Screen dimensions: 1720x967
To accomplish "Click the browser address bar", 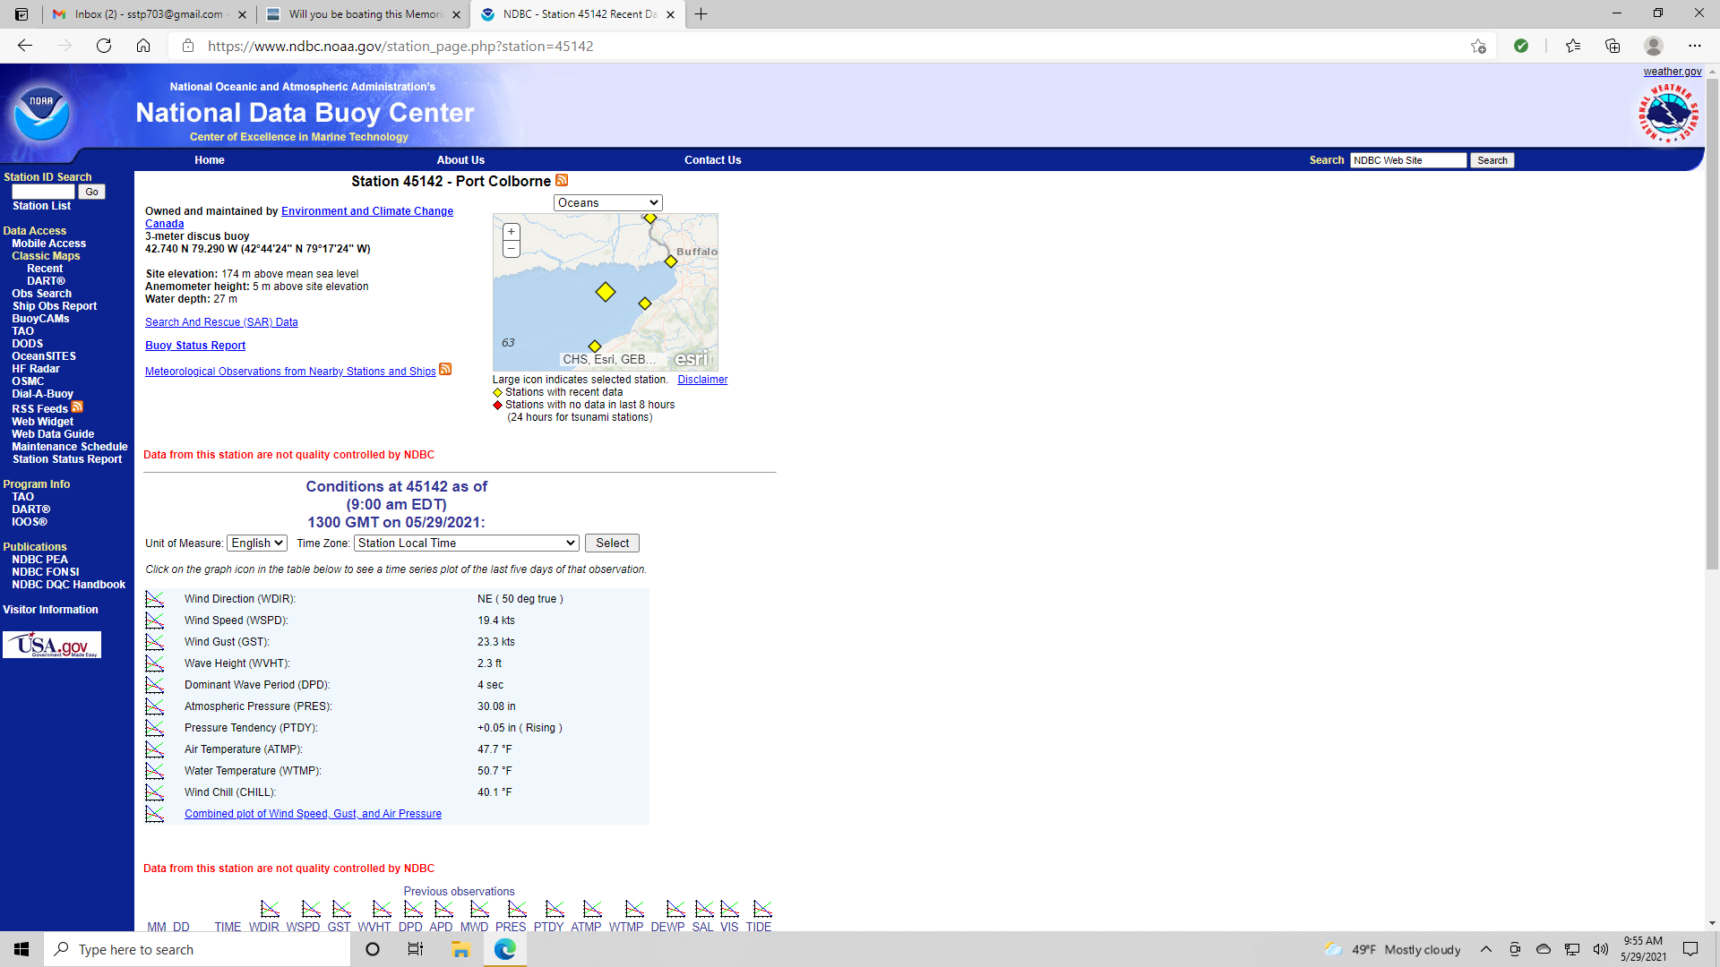I will point(833,46).
